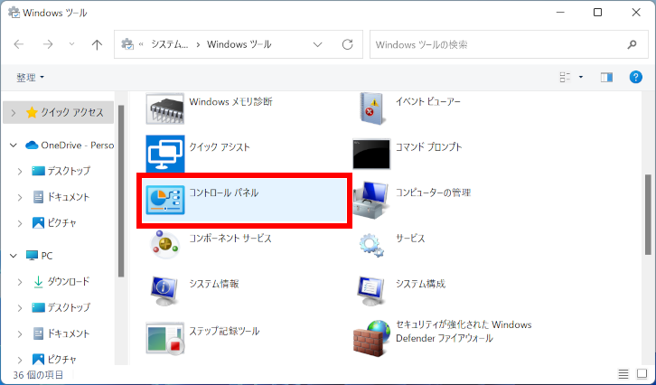
Task: Click the システム情報 label
Action: tap(214, 284)
